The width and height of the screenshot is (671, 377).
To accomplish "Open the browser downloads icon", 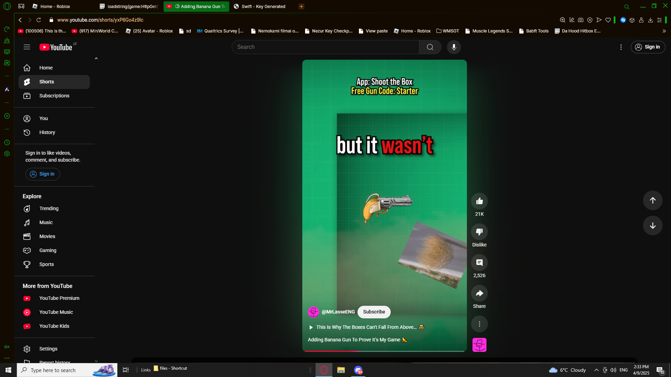I will (x=650, y=20).
